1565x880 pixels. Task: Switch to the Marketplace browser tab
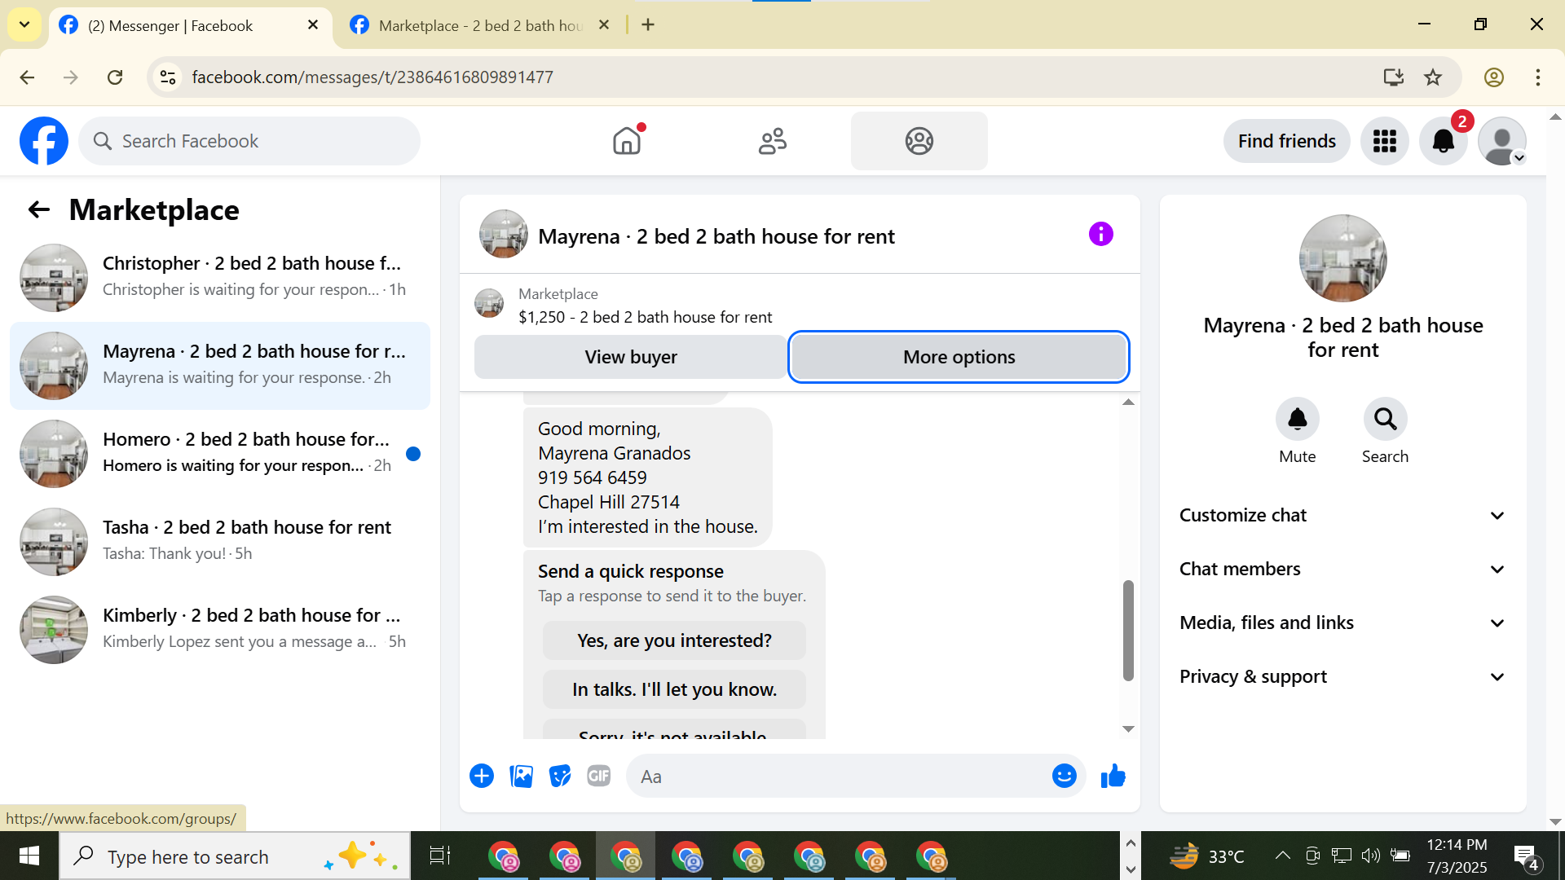(479, 25)
